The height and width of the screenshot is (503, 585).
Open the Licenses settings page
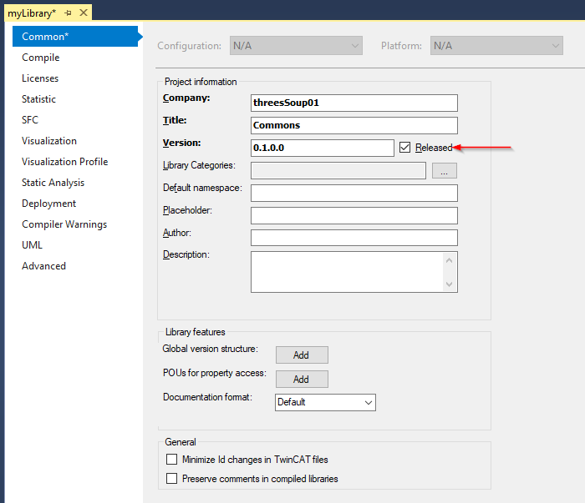point(40,78)
